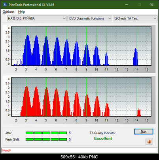This screenshot has height=160, width=159.
Task: Click the blue 14T peak in upper chart
Action: click(135, 57)
